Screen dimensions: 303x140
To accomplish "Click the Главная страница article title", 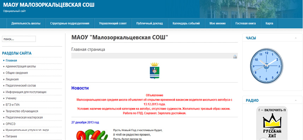I will click(88, 49).
